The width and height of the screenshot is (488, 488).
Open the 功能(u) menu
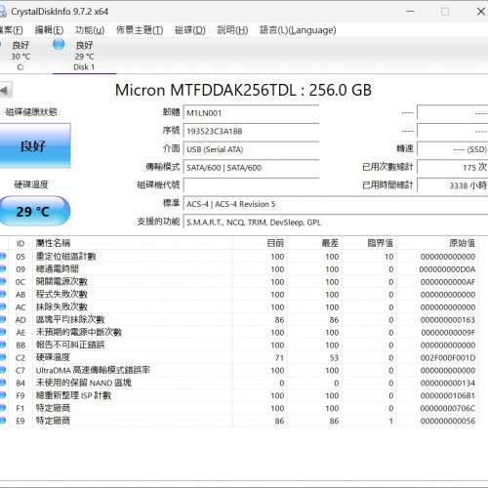90,30
